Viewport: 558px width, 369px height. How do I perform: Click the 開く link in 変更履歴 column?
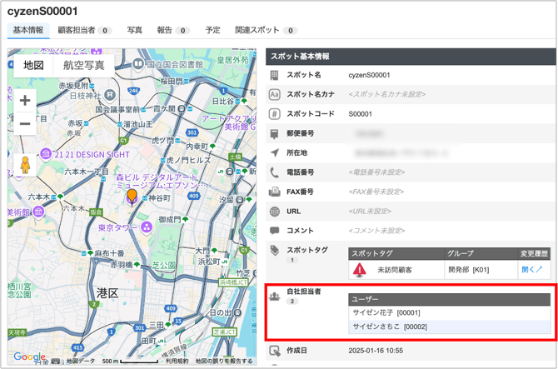pos(531,270)
